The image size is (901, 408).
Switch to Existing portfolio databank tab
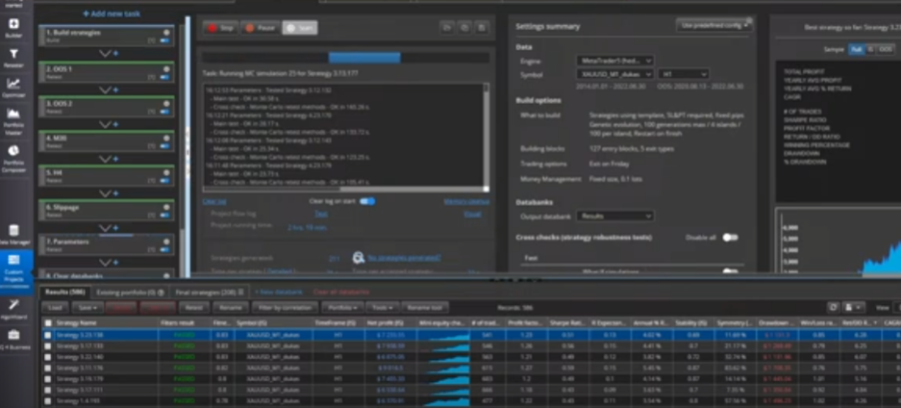pyautogui.click(x=131, y=291)
